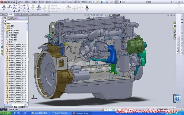Image resolution: width=184 pixels, height=115 pixels.
Task: Select the Circle sketch tool
Action: pos(19,6)
